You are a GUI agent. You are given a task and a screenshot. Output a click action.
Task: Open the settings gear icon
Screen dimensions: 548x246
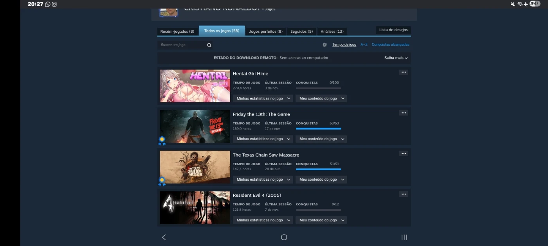324,45
